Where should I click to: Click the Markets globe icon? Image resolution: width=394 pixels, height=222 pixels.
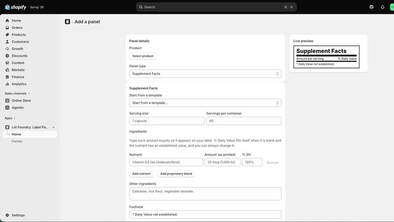tap(7, 70)
